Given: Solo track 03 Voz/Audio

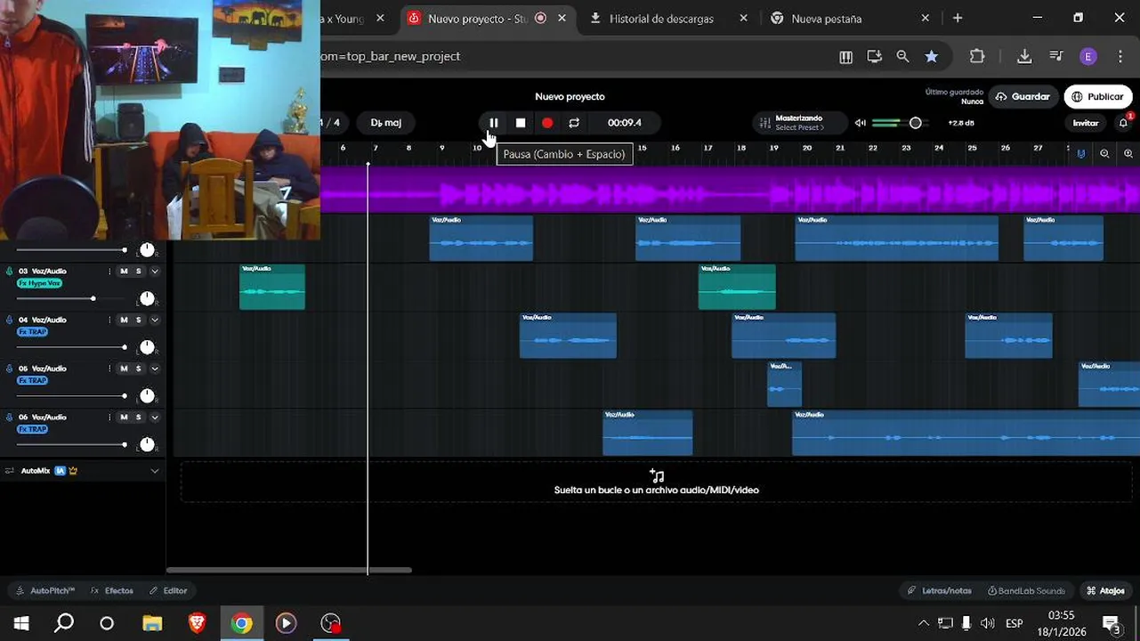Looking at the screenshot, I should (x=138, y=272).
